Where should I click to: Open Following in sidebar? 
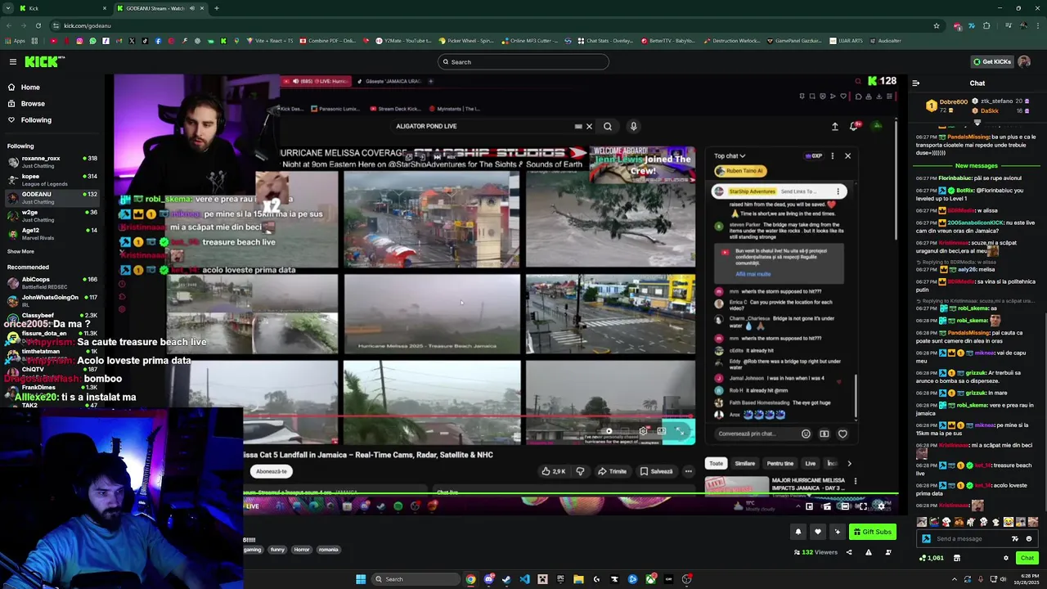coord(36,119)
